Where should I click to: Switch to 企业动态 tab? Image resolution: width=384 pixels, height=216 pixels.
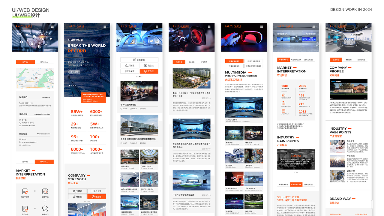(191, 62)
